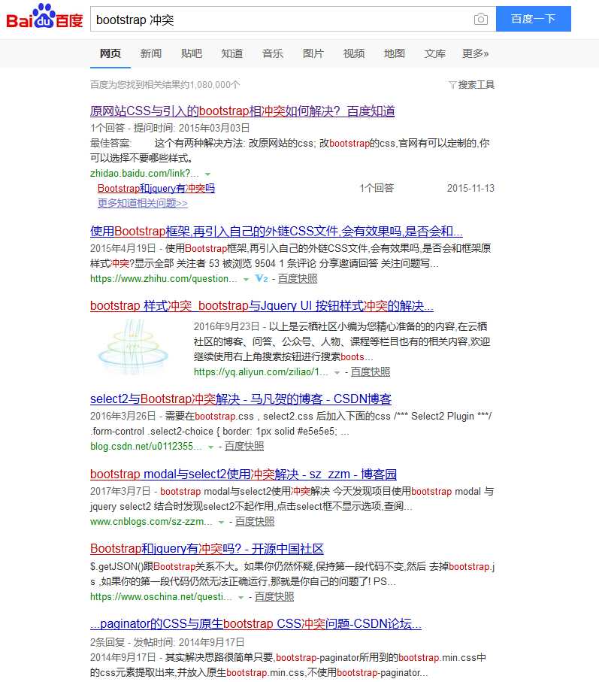Click zhidao.baidu.com/link green URL
The image size is (599, 682).
click(144, 173)
